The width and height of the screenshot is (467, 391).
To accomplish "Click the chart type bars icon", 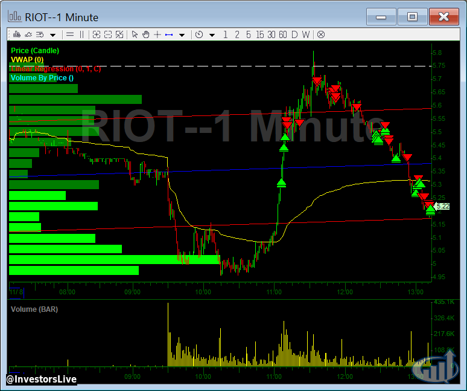I will click(17, 35).
